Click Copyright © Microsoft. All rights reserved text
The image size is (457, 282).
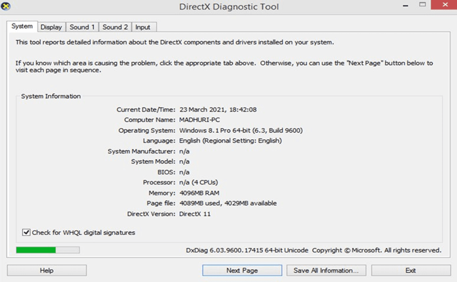click(377, 250)
